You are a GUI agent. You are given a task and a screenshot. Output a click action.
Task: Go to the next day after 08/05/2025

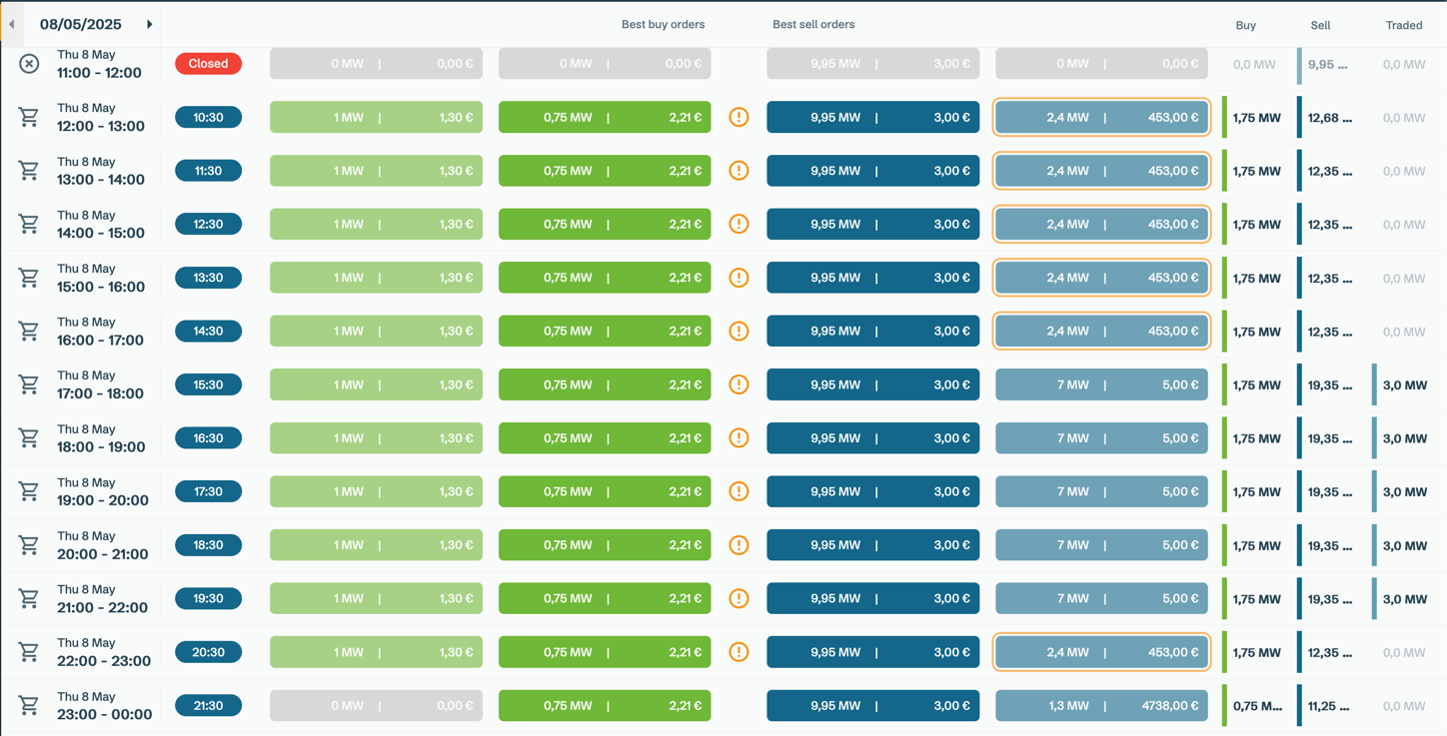[x=150, y=24]
